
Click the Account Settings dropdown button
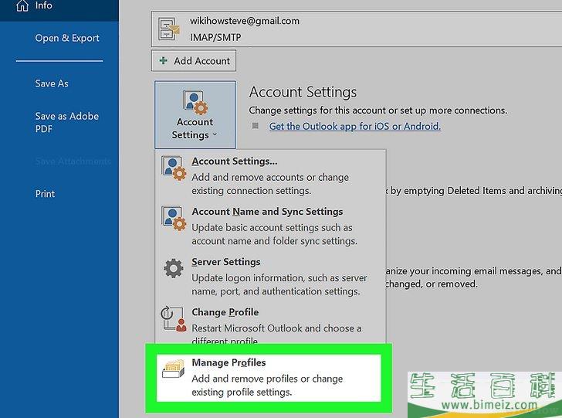pyautogui.click(x=195, y=114)
